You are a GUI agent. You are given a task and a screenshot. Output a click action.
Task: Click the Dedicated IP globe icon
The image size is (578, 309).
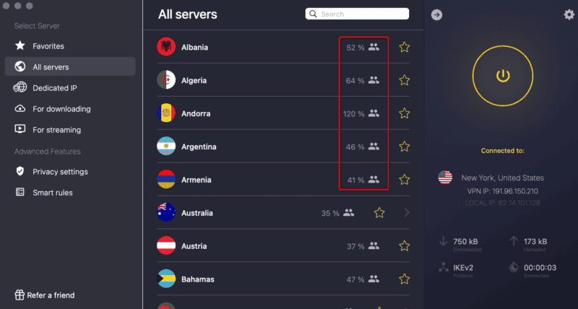coord(20,87)
